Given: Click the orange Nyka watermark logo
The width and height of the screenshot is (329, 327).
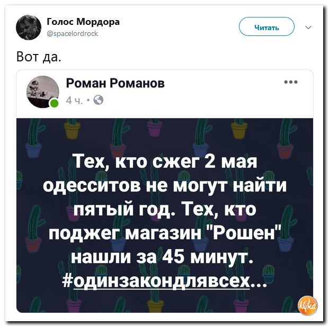Looking at the screenshot, I should point(308,306).
